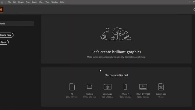Open the Select menu

click(34, 2)
